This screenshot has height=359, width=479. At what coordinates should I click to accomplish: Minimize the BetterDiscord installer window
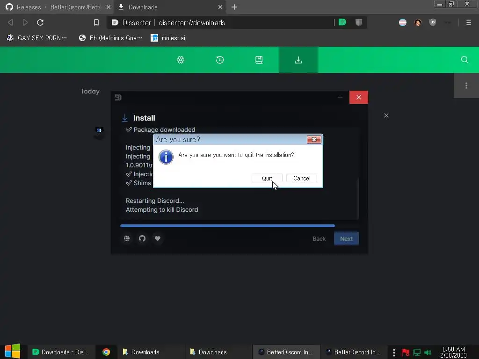coord(340,97)
